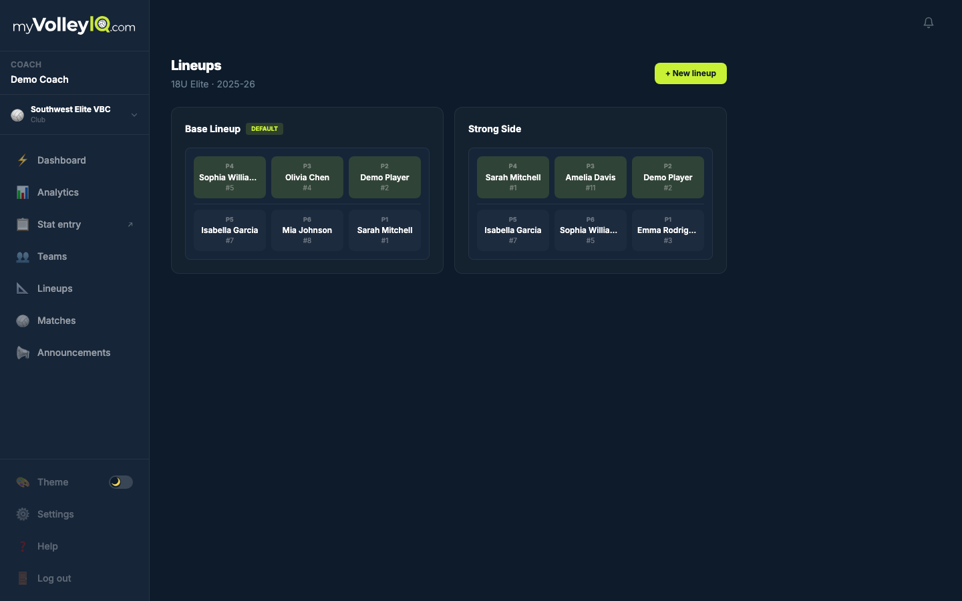Image resolution: width=962 pixels, height=601 pixels.
Task: Click the Log out door icon
Action: [x=23, y=578]
